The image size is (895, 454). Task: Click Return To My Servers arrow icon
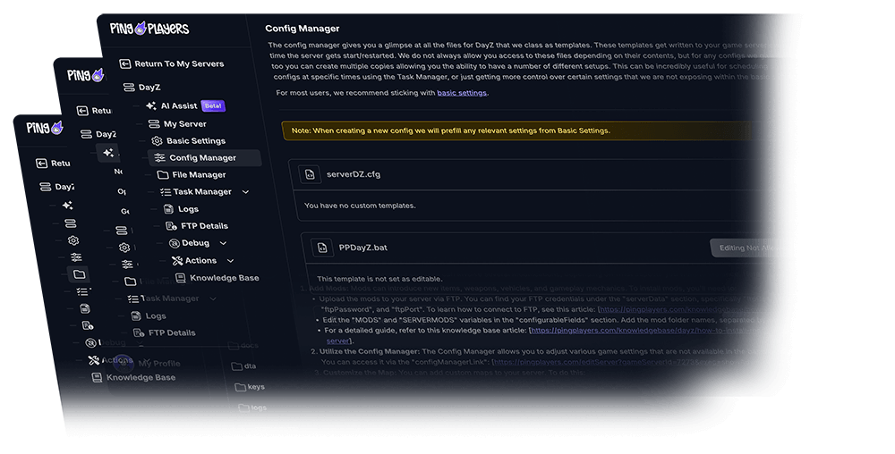[125, 63]
